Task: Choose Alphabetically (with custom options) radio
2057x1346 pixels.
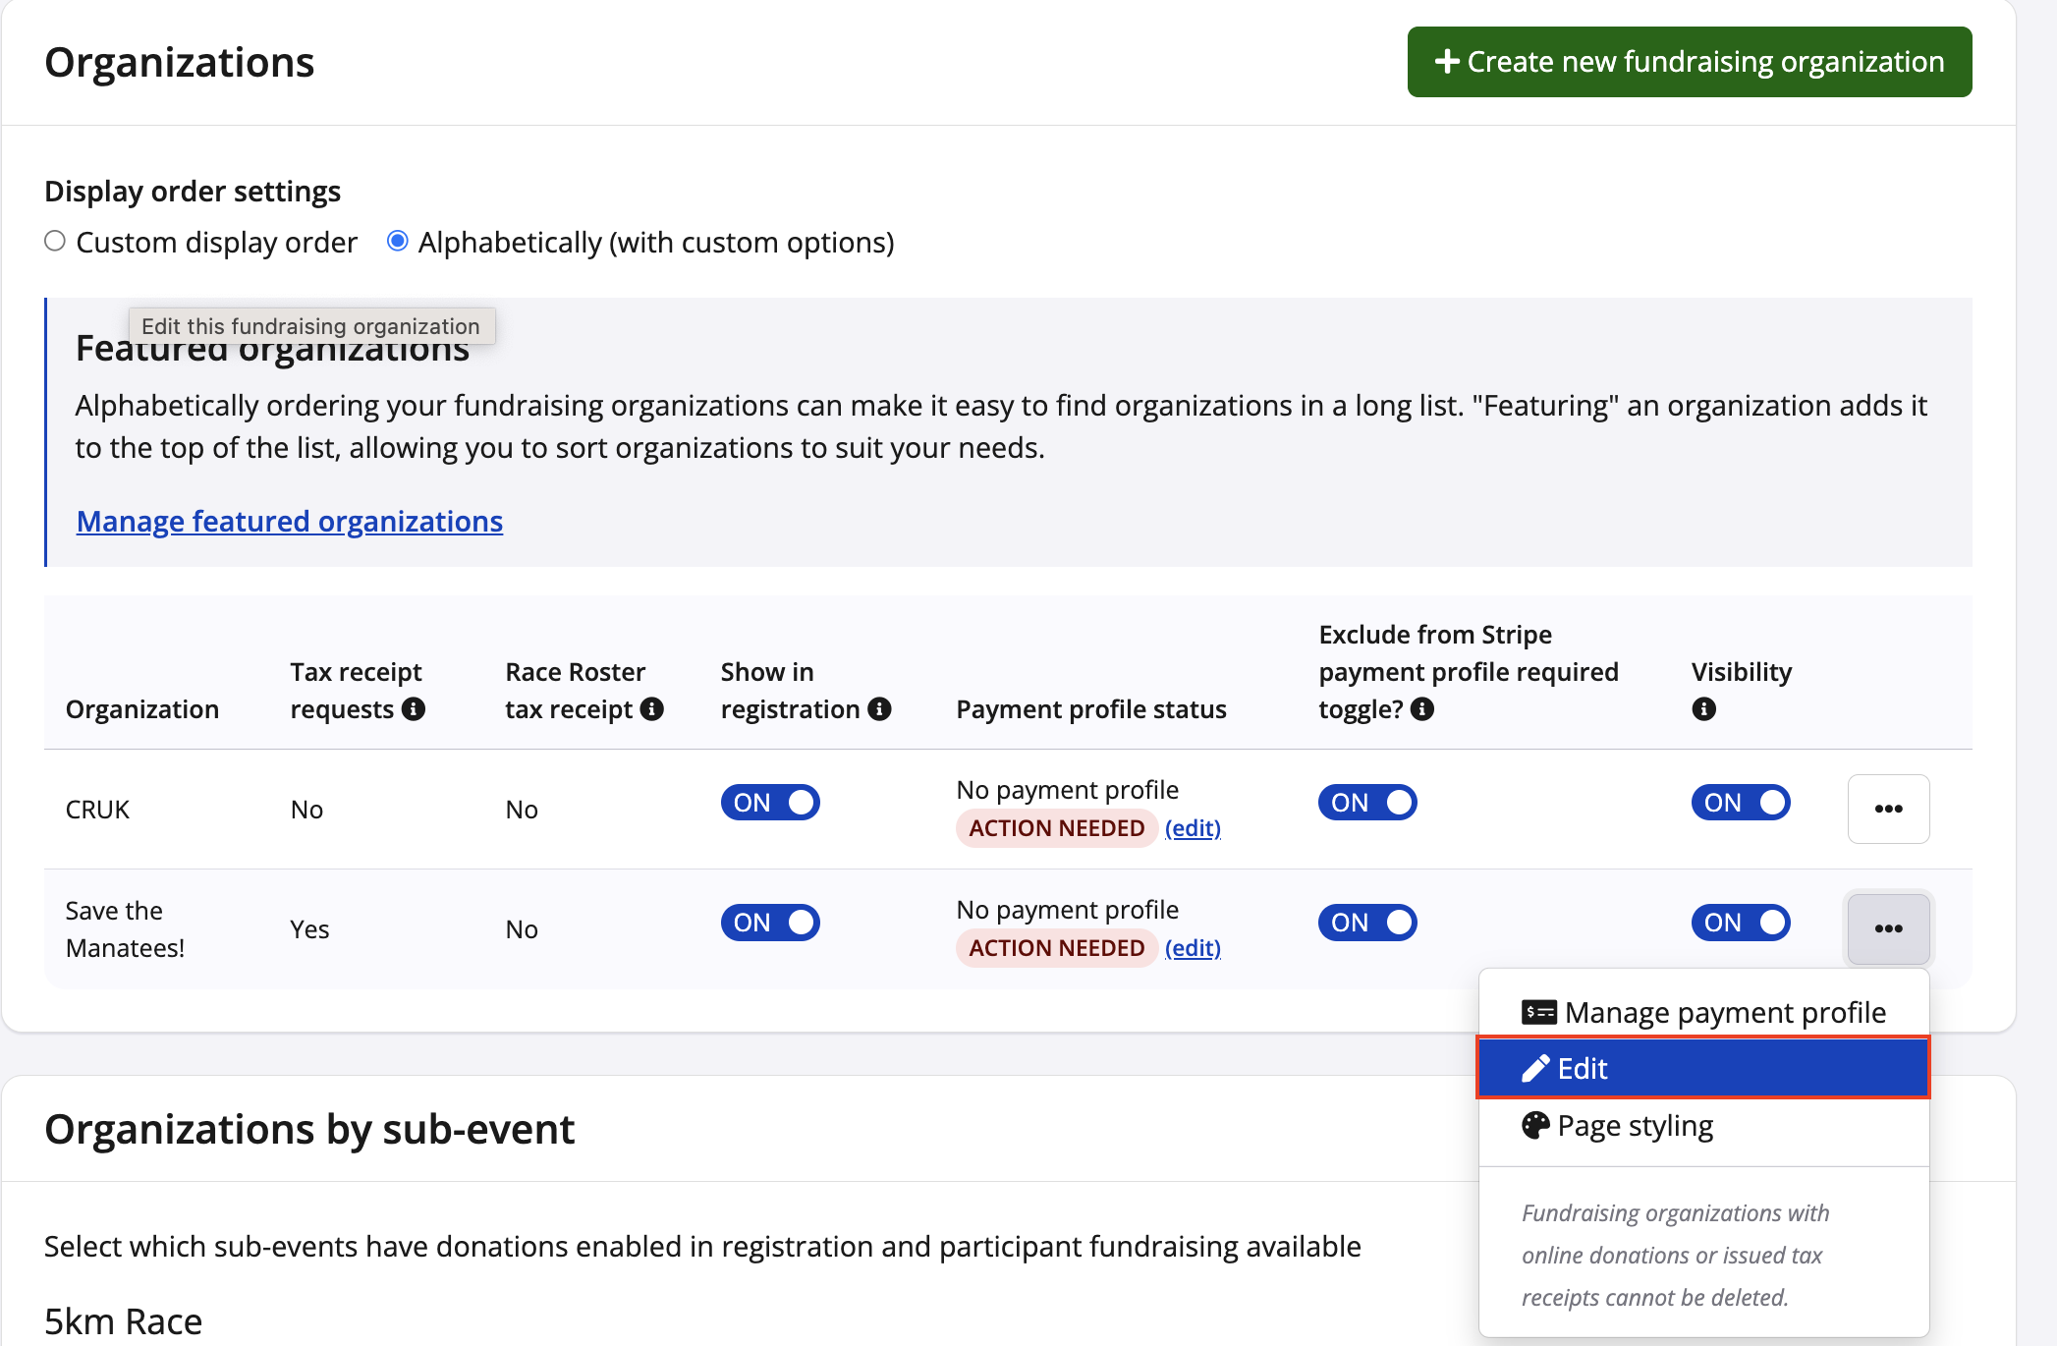Action: pyautogui.click(x=398, y=242)
